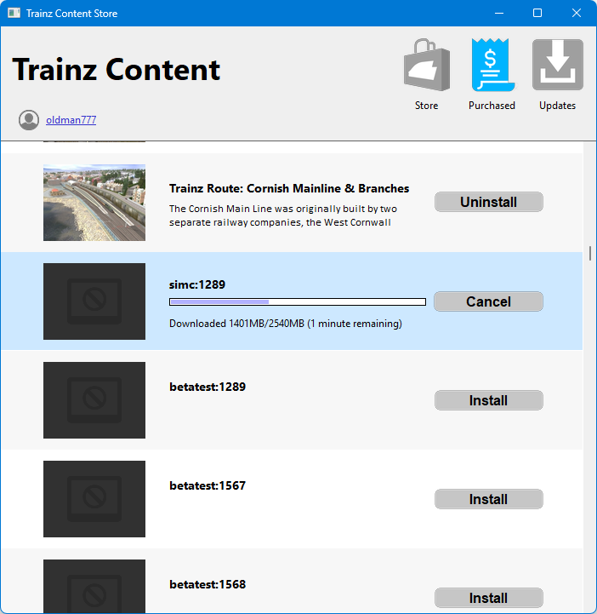
Task: Select the betatest:1567 placeholder thumbnail
Action: (94, 499)
